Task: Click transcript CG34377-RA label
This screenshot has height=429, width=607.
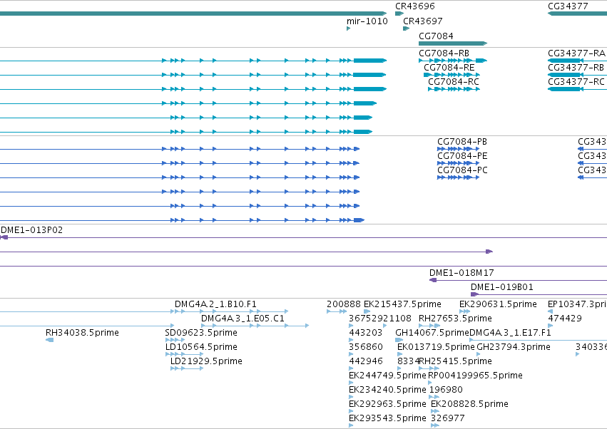Action: coord(576,53)
